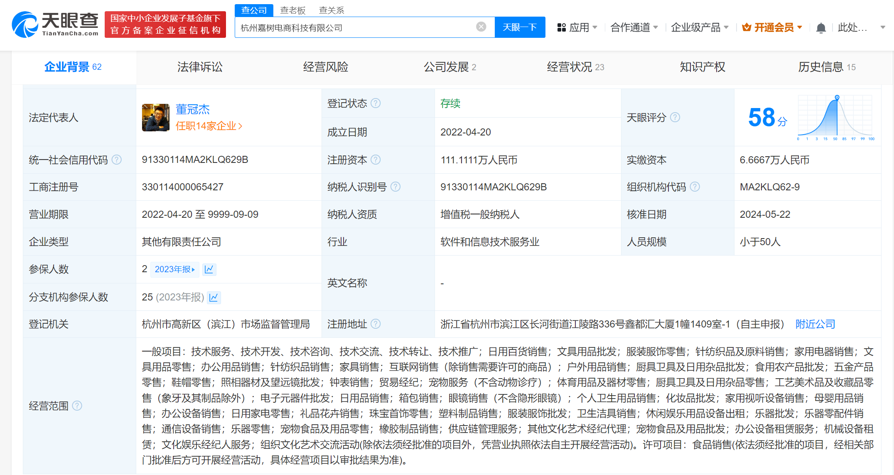Image resolution: width=894 pixels, height=475 pixels.
Task: Click the Tianyancha logo icon
Action: [25, 24]
